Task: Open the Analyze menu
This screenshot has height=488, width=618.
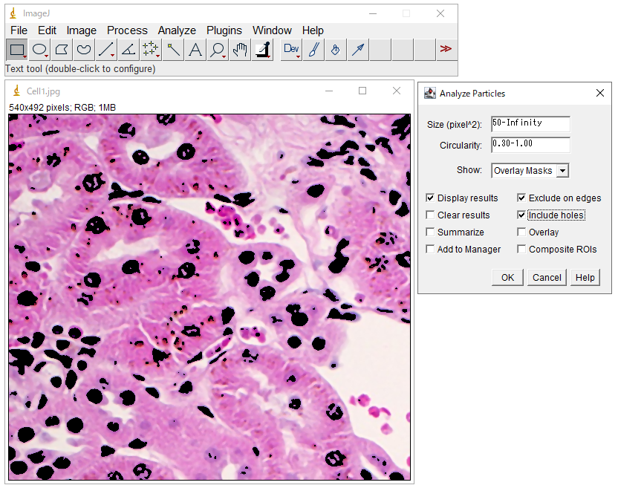Action: [x=177, y=30]
